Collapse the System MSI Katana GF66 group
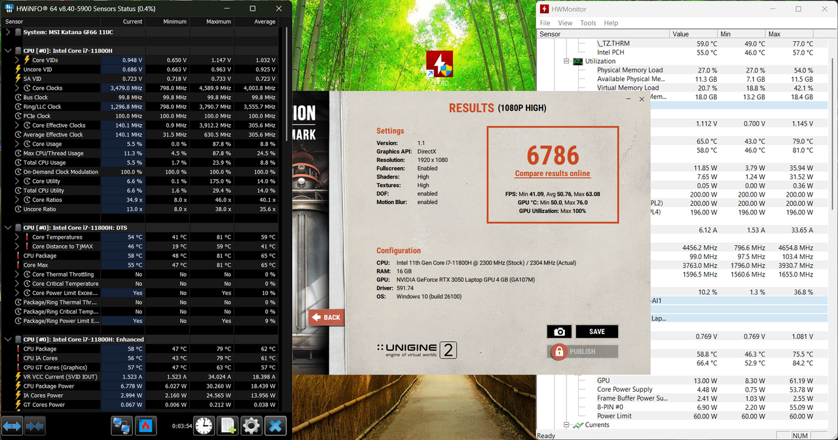Viewport: 838px width, 440px height. pos(8,31)
